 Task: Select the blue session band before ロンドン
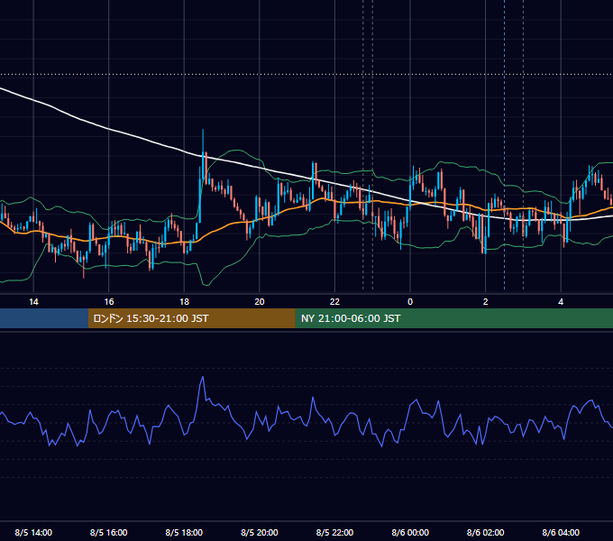point(44,318)
